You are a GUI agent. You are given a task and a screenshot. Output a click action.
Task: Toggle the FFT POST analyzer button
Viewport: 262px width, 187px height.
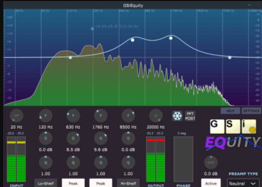(190, 116)
